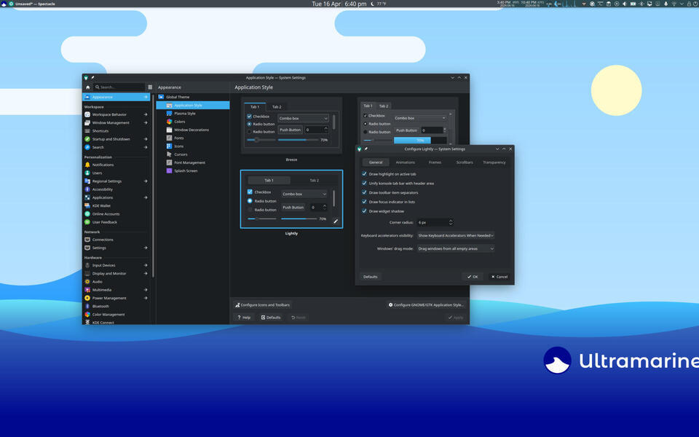The image size is (699, 437).
Task: Switch to the Animations tab
Action: tap(406, 162)
